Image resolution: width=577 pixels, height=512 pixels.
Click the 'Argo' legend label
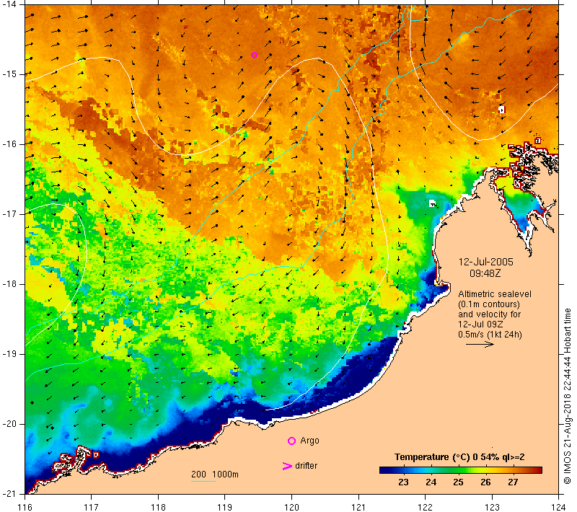(x=309, y=441)
